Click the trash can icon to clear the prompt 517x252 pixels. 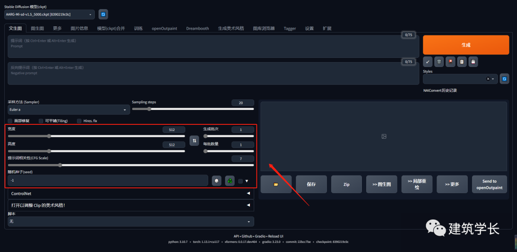439,62
